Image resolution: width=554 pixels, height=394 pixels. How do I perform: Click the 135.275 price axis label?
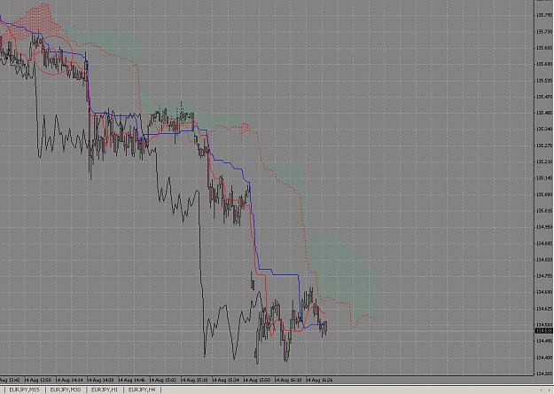click(x=544, y=146)
